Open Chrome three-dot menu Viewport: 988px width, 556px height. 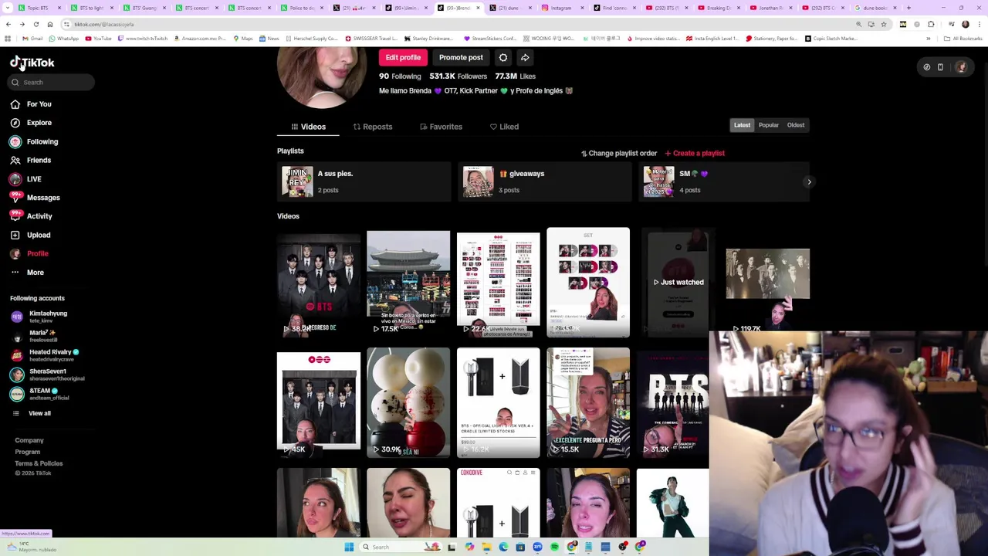(979, 24)
